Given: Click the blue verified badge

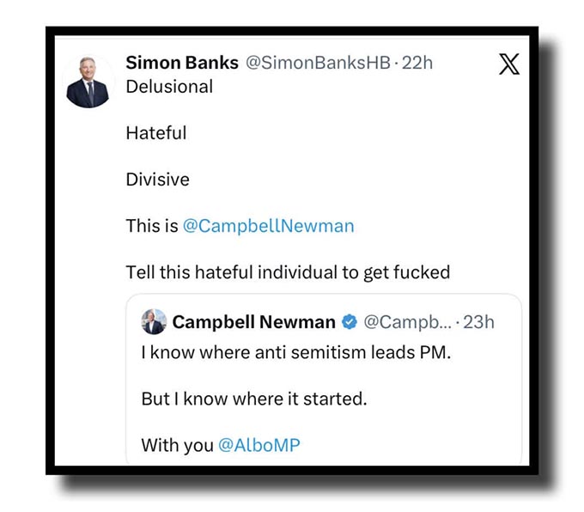Looking at the screenshot, I should point(350,322).
